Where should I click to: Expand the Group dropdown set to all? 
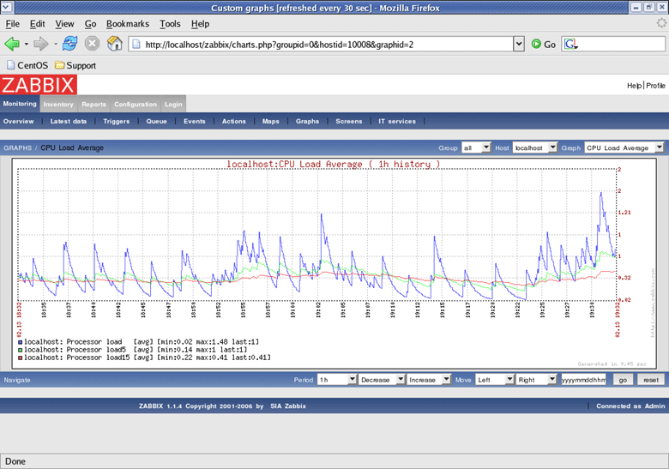(x=476, y=147)
